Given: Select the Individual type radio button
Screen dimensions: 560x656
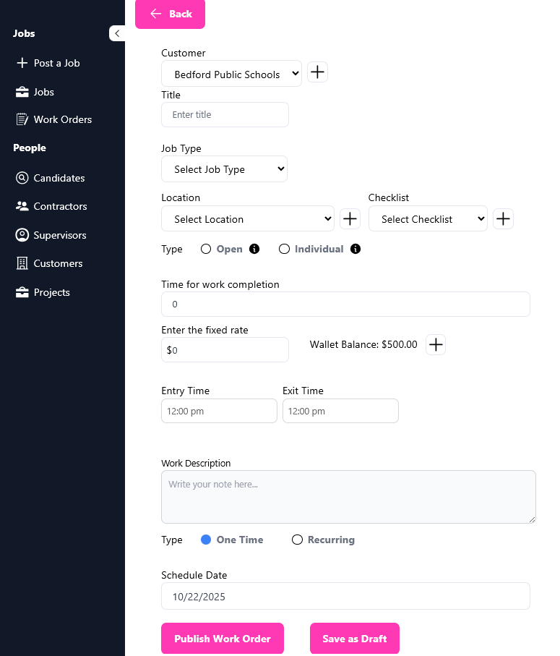Looking at the screenshot, I should point(284,249).
